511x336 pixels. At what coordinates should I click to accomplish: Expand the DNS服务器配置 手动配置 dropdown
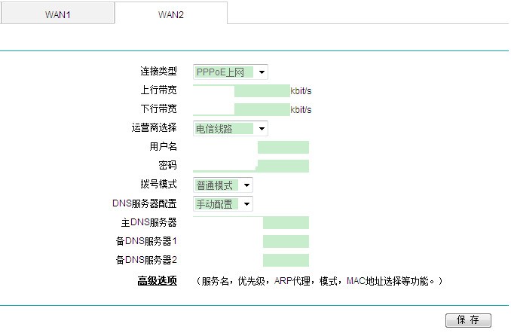[223, 204]
